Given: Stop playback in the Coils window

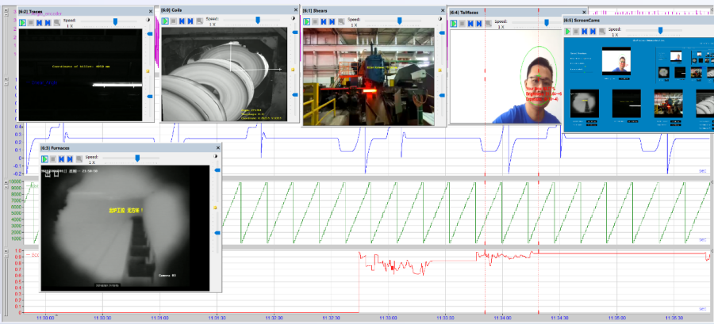Looking at the screenshot, I should 175,22.
